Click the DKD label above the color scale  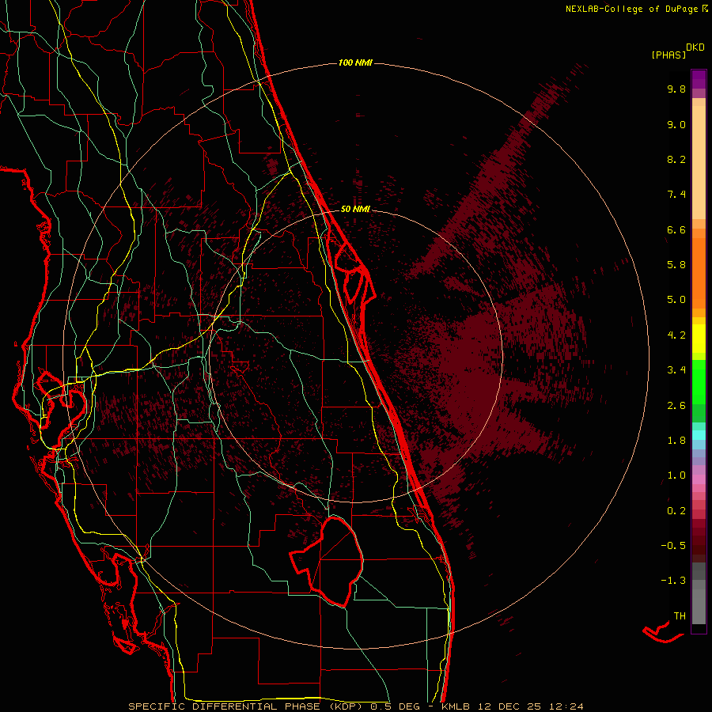695,47
